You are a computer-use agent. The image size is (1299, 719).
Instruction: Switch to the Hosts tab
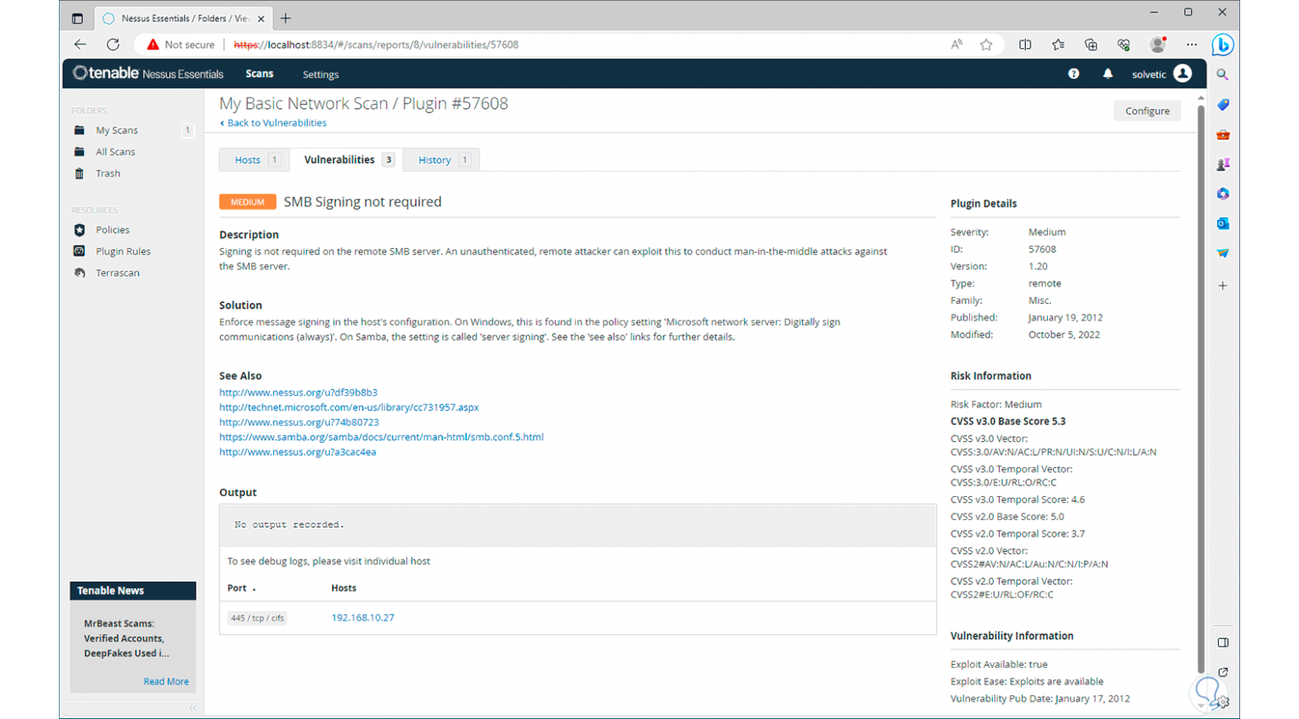255,160
